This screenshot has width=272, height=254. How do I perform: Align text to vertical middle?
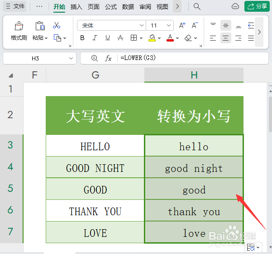pos(226,25)
